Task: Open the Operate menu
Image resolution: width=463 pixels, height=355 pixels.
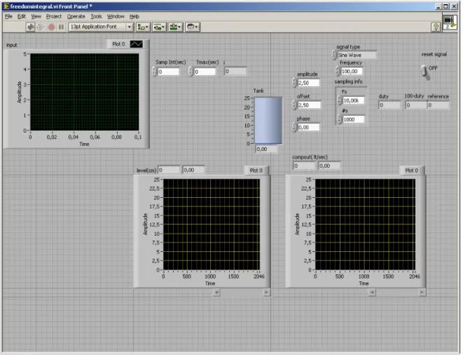Action: point(76,17)
